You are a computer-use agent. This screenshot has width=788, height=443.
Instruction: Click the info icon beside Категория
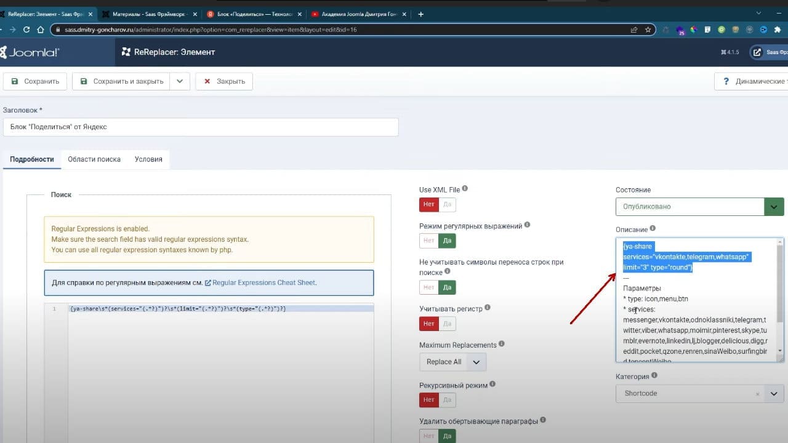[x=654, y=375]
